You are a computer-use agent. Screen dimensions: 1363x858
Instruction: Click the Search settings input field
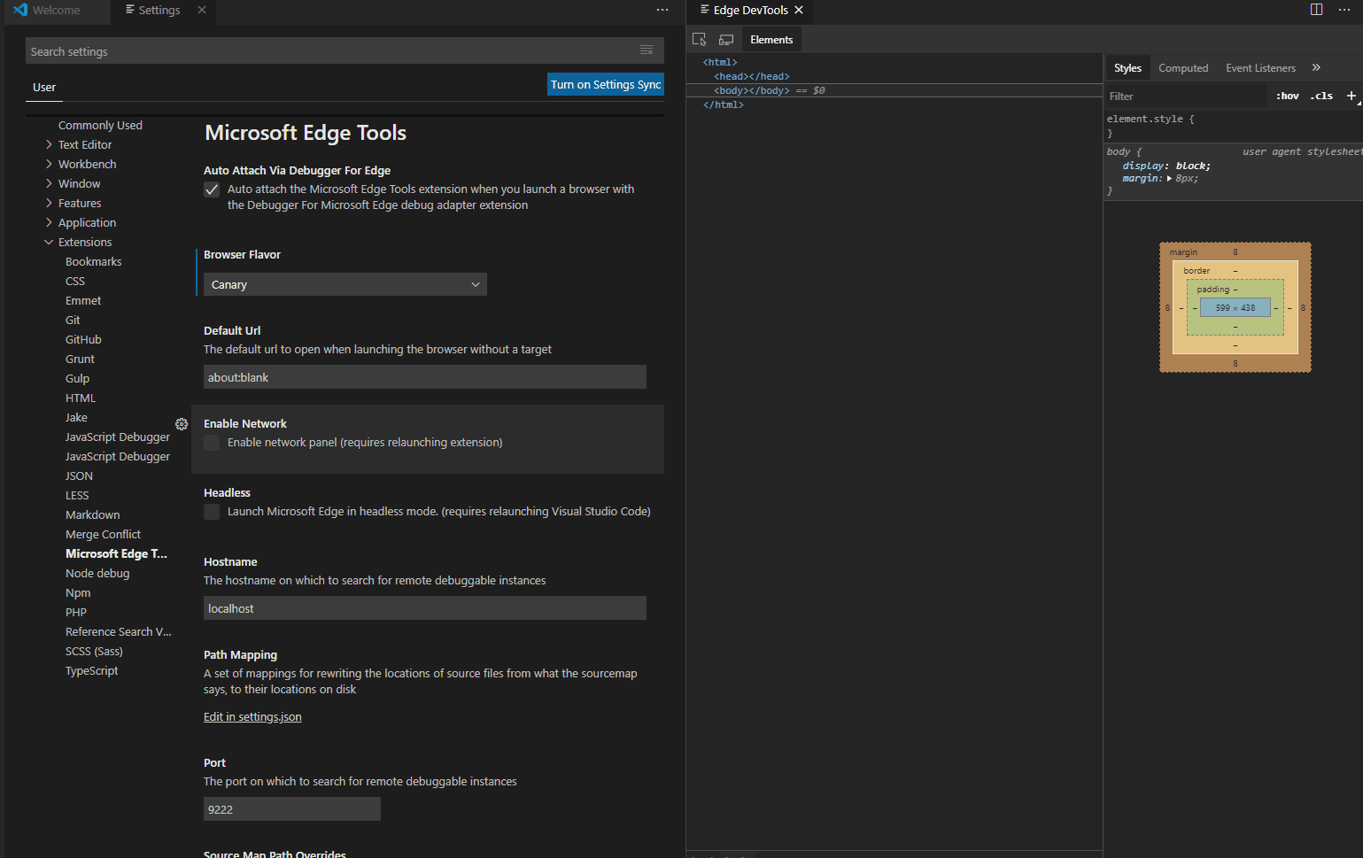tap(328, 51)
